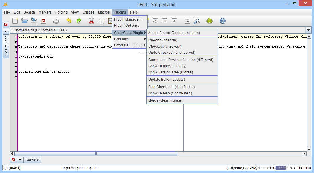Click the Close Buffer icon in toolbar
This screenshot has width=314, height=173.
[x=43, y=21]
